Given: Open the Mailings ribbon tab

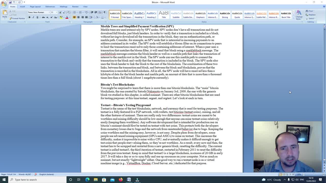Looking at the screenshot, I should (x=63, y=7).
